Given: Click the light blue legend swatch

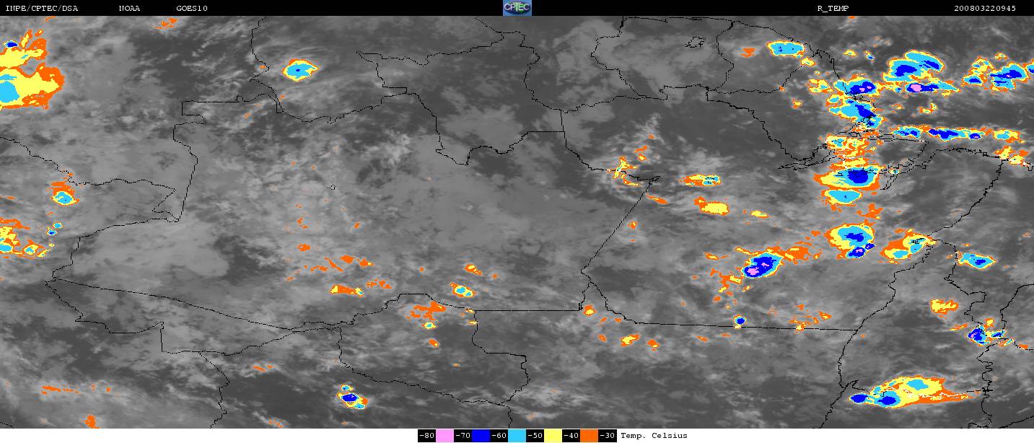Looking at the screenshot, I should [x=517, y=436].
